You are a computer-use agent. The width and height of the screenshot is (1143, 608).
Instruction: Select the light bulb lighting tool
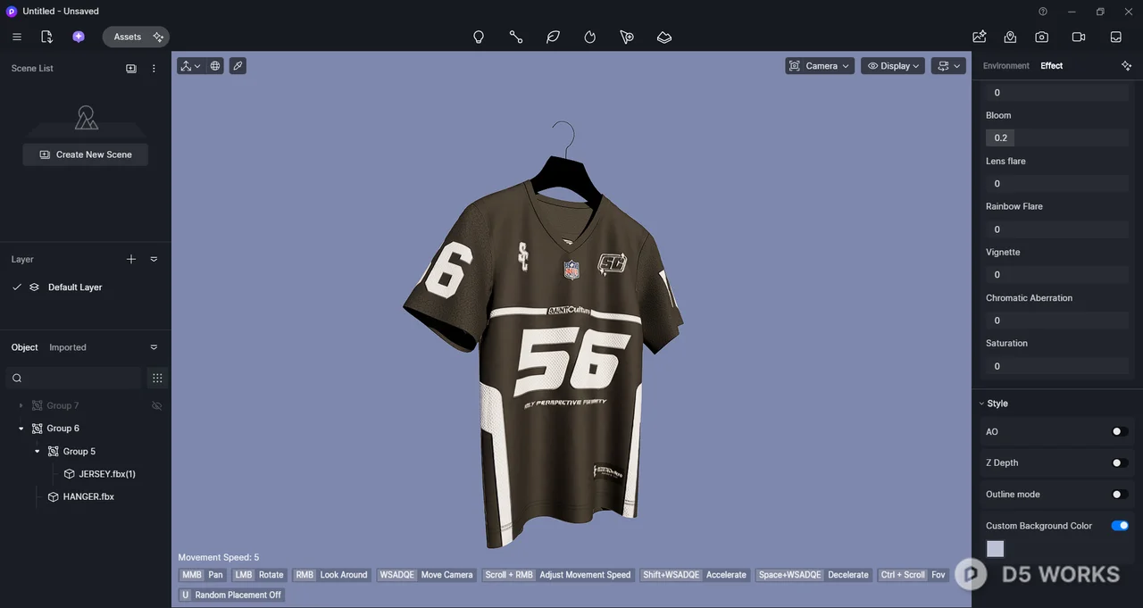(479, 37)
